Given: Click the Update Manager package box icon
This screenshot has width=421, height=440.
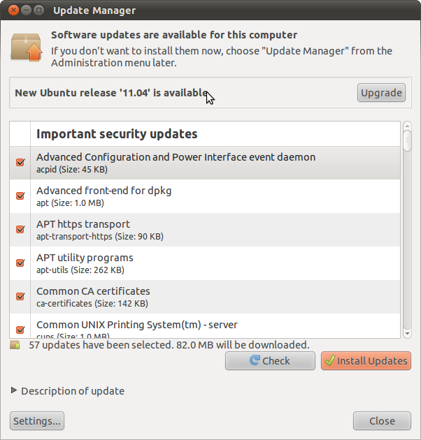Looking at the screenshot, I should click(27, 46).
